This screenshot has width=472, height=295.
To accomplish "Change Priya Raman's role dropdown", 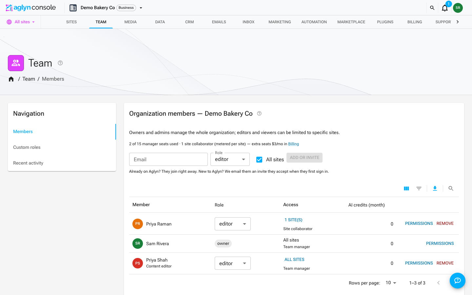I will (x=233, y=224).
